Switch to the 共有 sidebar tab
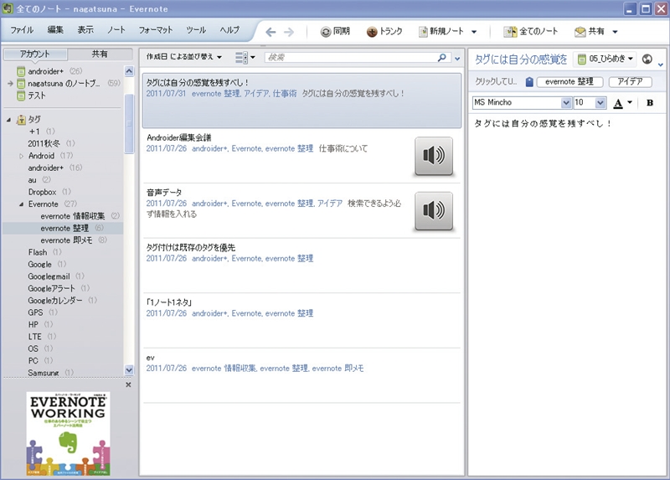The width and height of the screenshot is (670, 480). 100,54
